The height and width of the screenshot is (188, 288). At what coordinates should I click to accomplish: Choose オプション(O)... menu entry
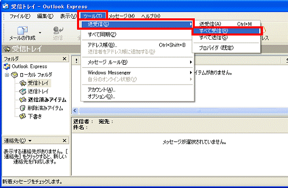tap(137, 97)
